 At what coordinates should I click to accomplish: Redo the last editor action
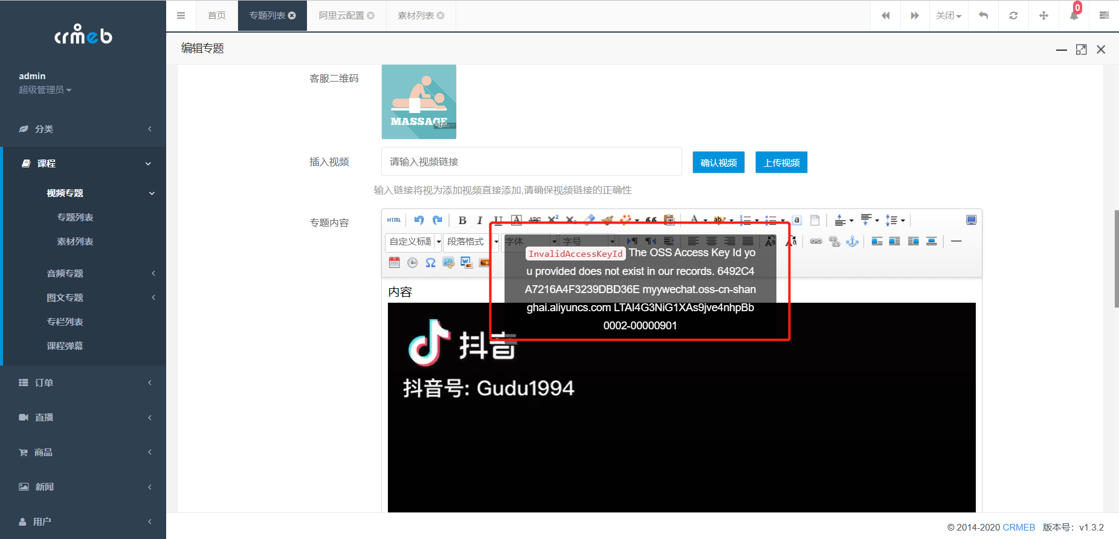437,220
